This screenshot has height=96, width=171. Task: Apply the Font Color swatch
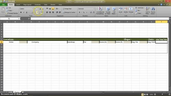42,13
